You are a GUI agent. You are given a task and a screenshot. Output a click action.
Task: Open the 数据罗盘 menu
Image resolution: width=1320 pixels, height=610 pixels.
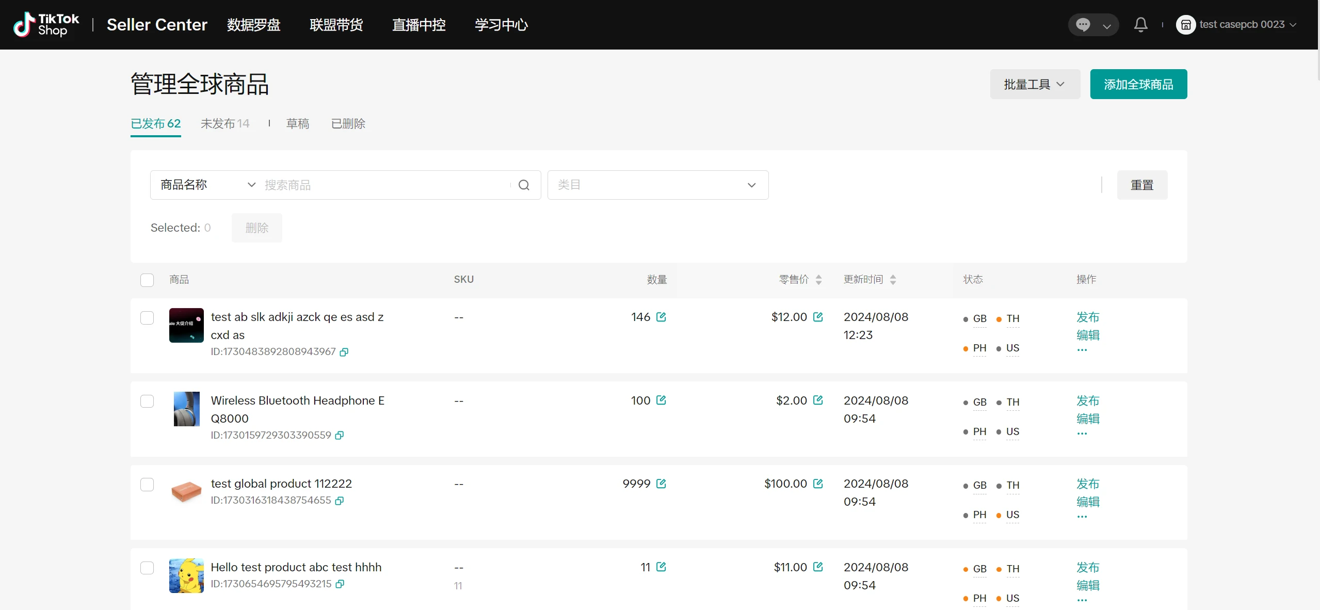253,25
